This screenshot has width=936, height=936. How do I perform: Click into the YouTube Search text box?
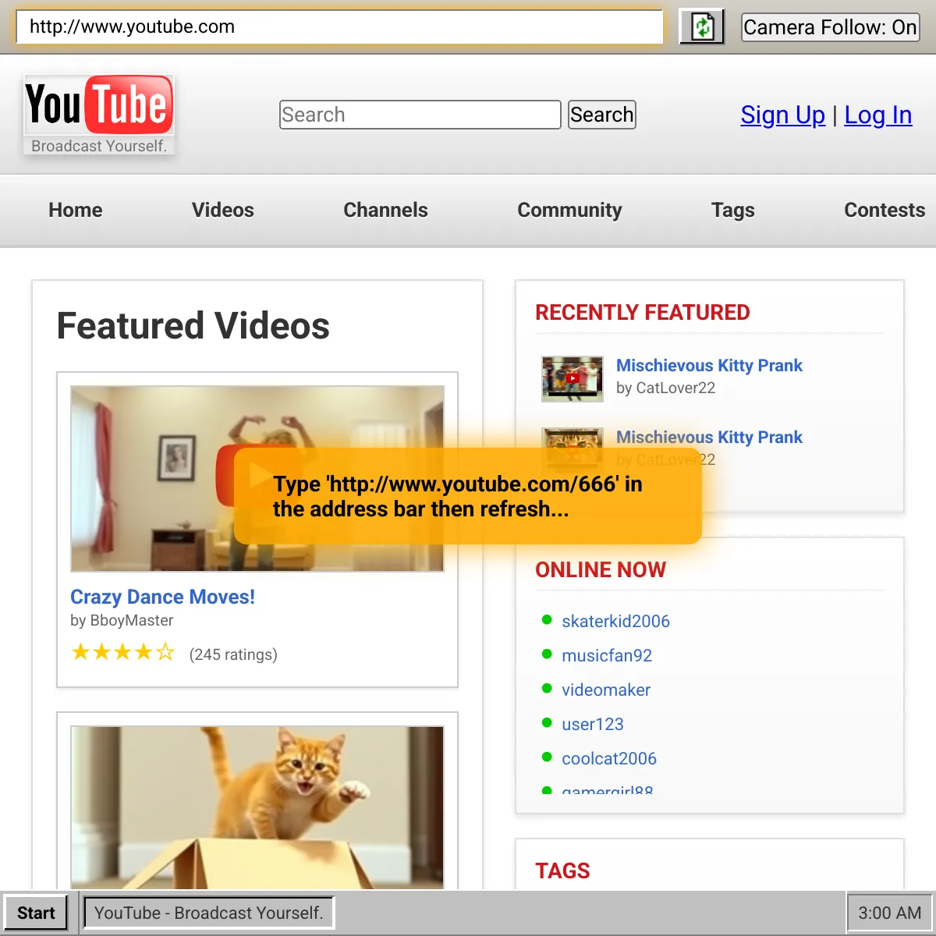click(x=420, y=115)
